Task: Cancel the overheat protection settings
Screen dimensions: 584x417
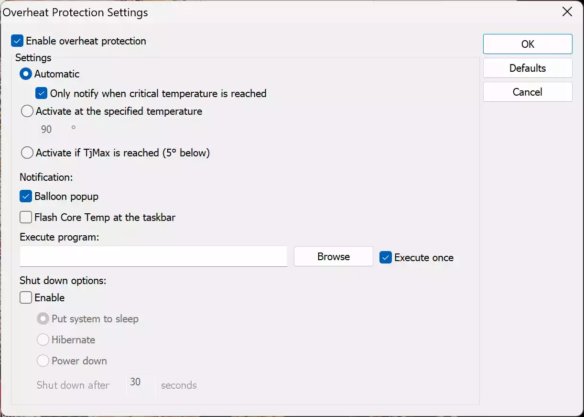Action: coord(528,91)
